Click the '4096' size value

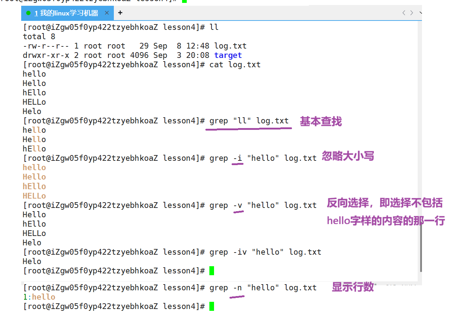tap(139, 55)
